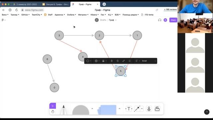Go to Drafts in breadcrumb
Image resolution: width=213 pixels, height=120 pixels.
point(103,20)
